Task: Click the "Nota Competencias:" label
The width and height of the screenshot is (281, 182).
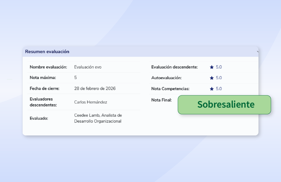Action: tap(170, 89)
